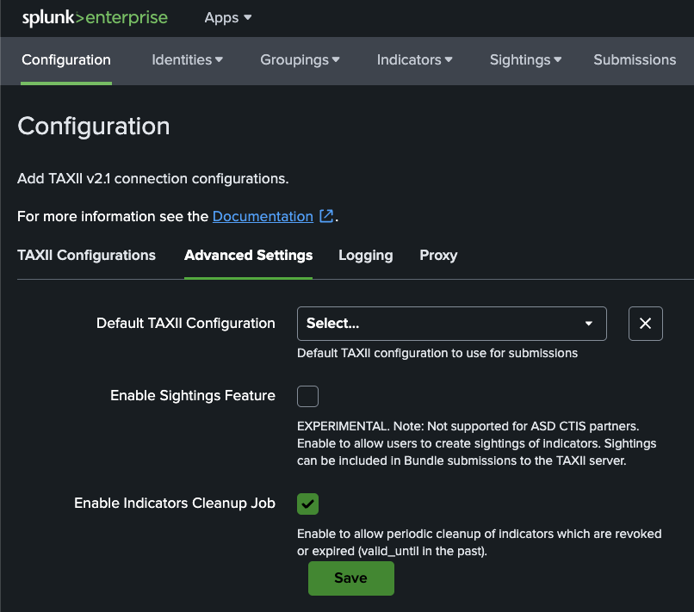The image size is (694, 612).
Task: Click the Splunk enterprise logo
Action: coord(95,18)
